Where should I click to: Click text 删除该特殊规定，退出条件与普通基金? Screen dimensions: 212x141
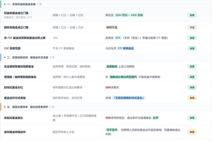tap(128, 118)
